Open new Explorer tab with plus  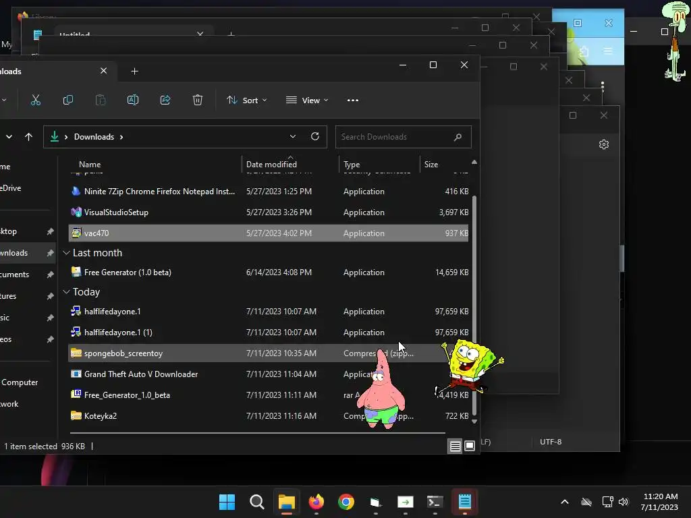pos(134,71)
